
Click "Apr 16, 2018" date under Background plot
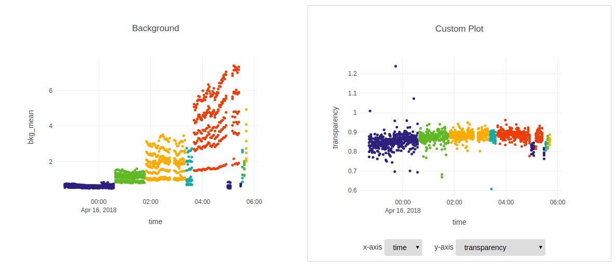99,210
